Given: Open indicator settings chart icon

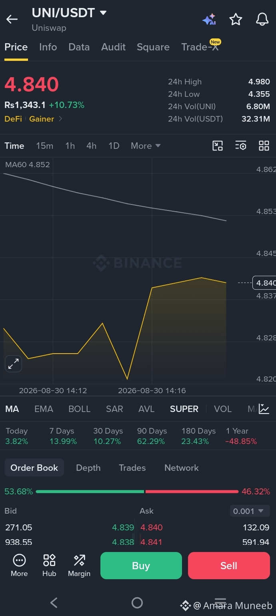Looking at the screenshot, I should coord(264,409).
